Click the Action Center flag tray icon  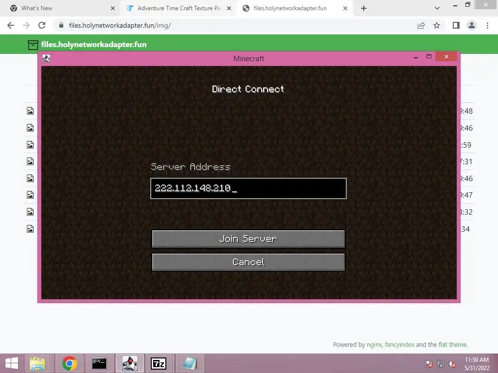coord(428,364)
